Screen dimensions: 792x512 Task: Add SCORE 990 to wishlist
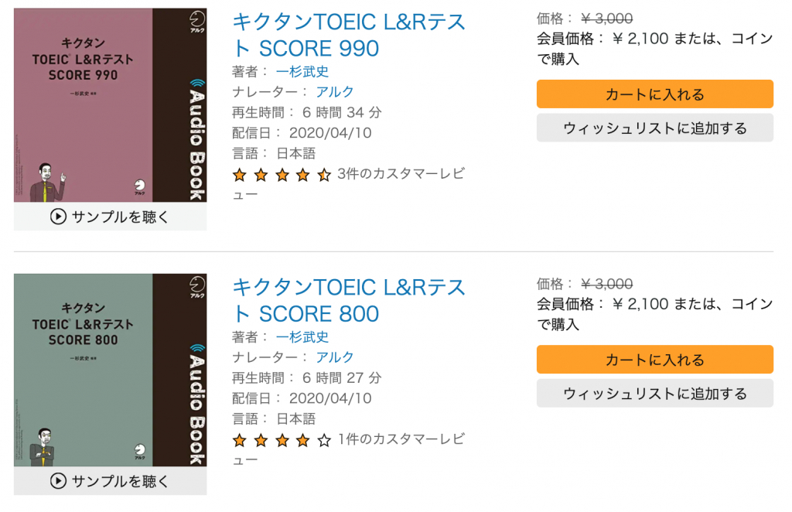click(x=654, y=128)
